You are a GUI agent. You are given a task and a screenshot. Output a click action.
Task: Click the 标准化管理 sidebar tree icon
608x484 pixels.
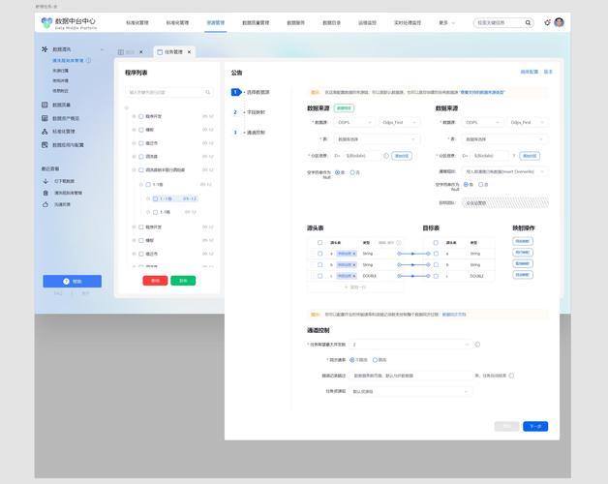[45, 131]
